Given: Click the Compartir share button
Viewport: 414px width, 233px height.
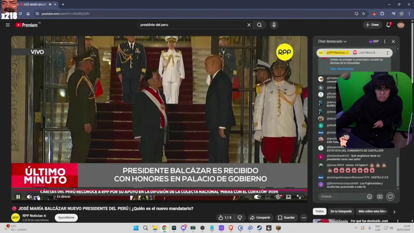Looking at the screenshot, I should 260,218.
